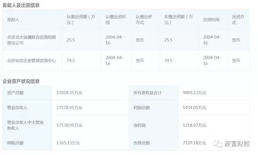Select 北京安信's 出资时间 date 2004-04-16
The image size is (258, 155).
(x=212, y=61)
